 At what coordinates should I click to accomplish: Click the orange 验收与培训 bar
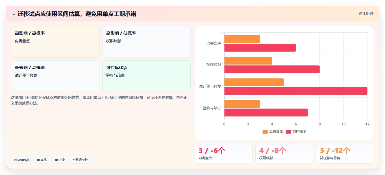[242, 104]
